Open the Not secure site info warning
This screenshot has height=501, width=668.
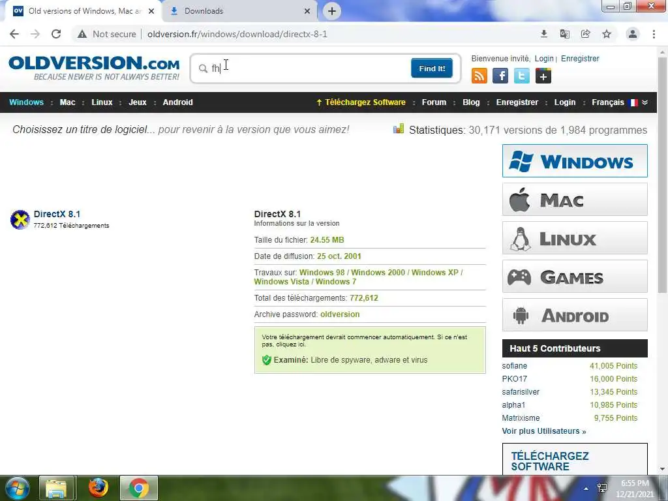107,34
